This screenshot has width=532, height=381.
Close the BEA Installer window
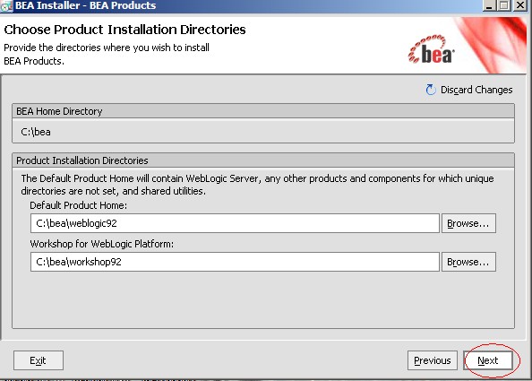point(520,5)
